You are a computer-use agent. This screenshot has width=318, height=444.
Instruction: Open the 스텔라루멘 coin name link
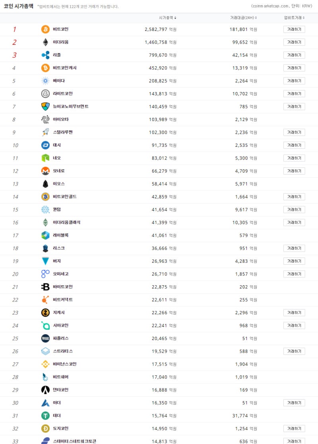point(62,132)
